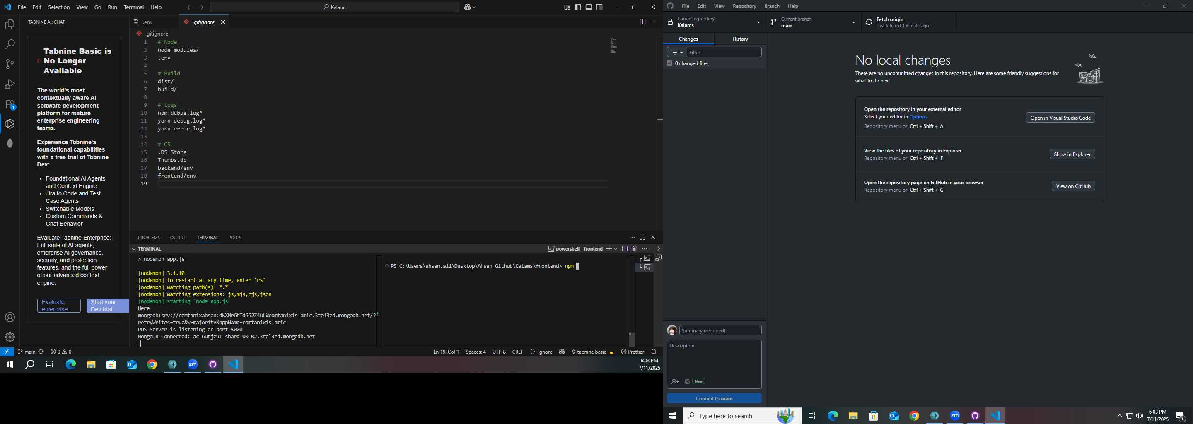Open the Search view in VS Code
Image resolution: width=1193 pixels, height=424 pixels.
pyautogui.click(x=10, y=44)
